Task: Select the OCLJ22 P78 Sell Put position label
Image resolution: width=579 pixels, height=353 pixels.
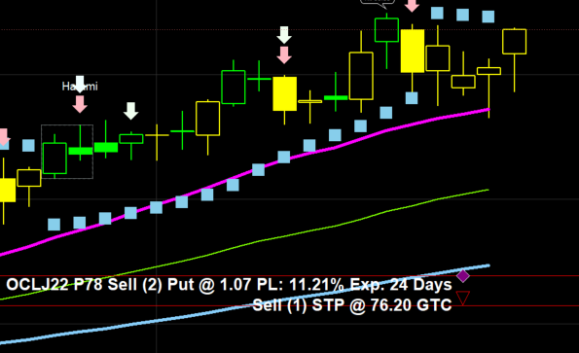Action: tap(229, 285)
